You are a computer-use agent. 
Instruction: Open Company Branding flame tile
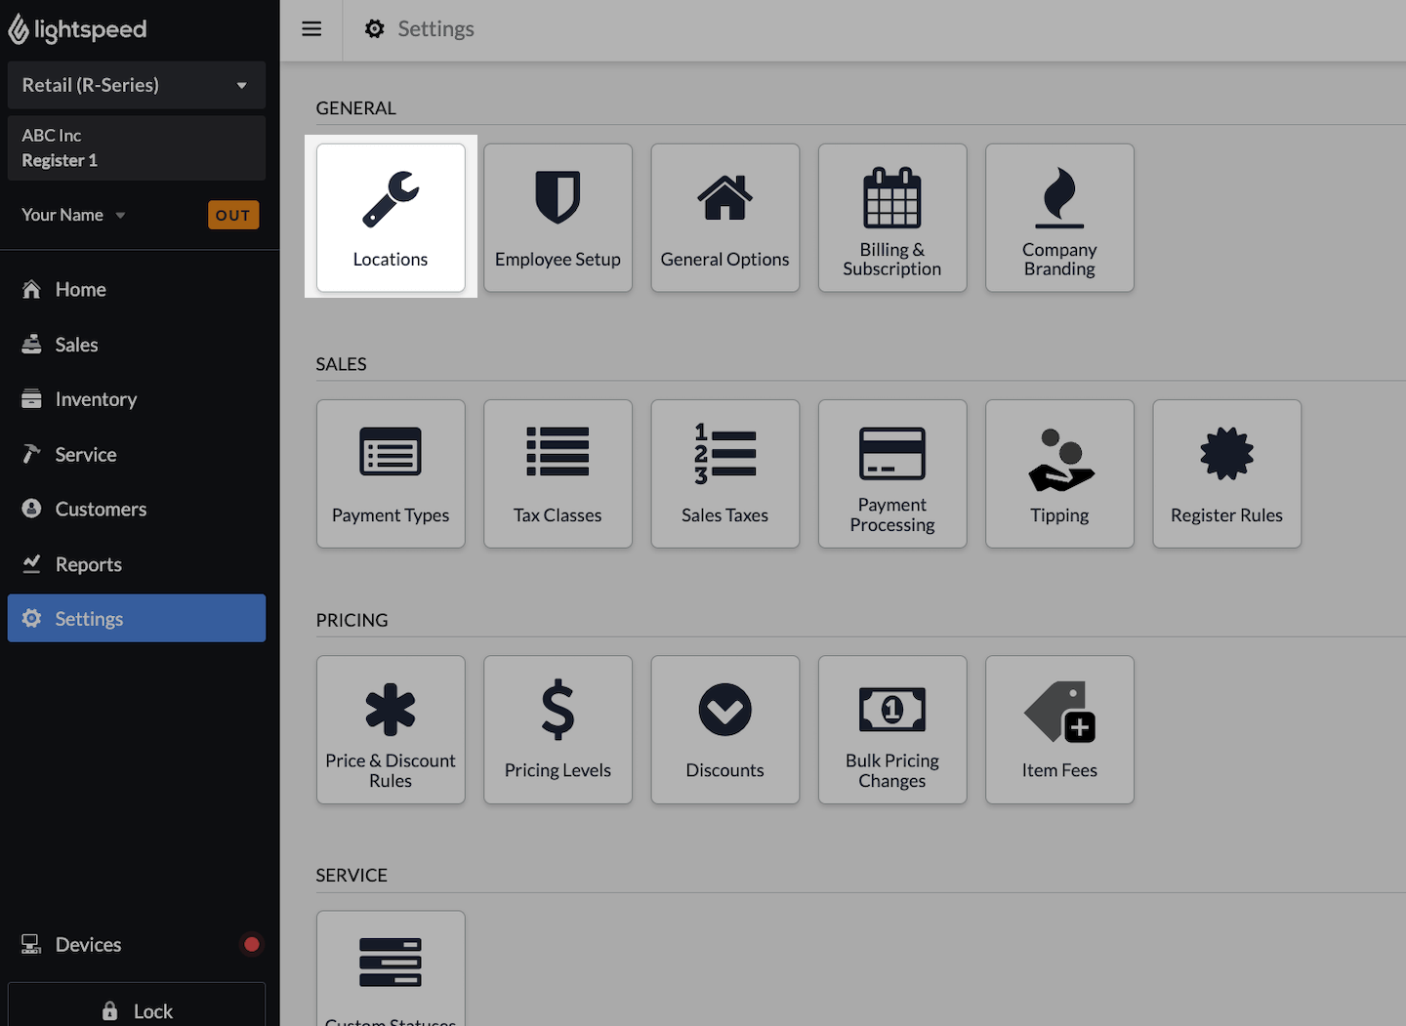1059,218
